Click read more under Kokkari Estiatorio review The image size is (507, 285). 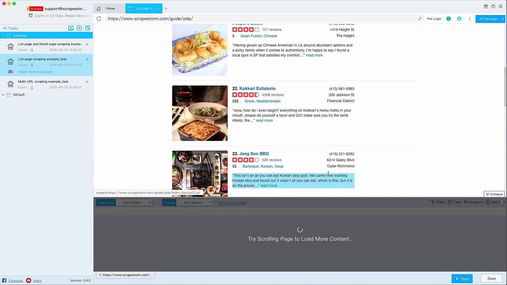(x=264, y=121)
